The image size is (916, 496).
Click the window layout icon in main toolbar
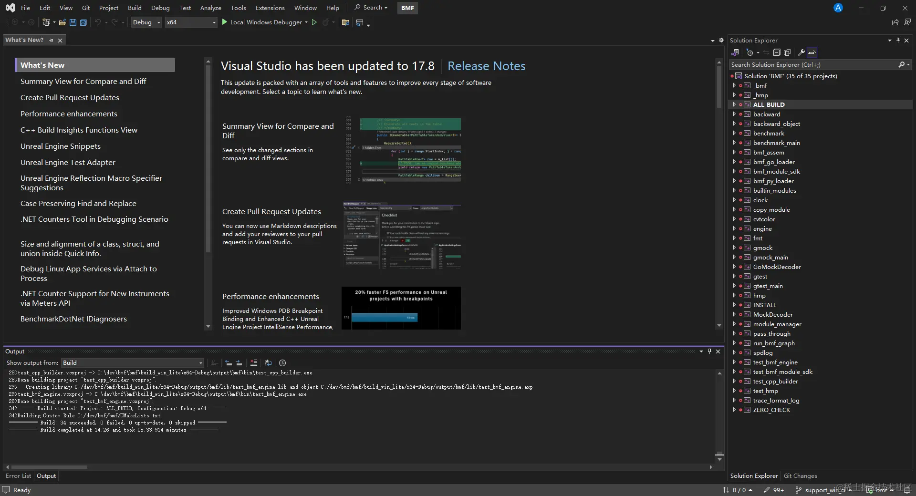(360, 22)
